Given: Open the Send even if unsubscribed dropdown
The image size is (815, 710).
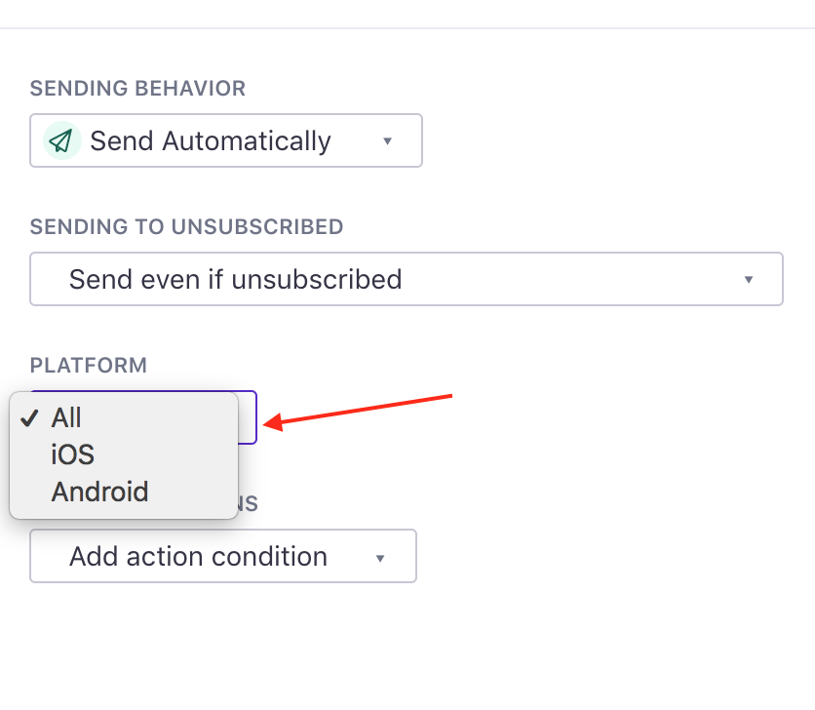Looking at the screenshot, I should [407, 279].
